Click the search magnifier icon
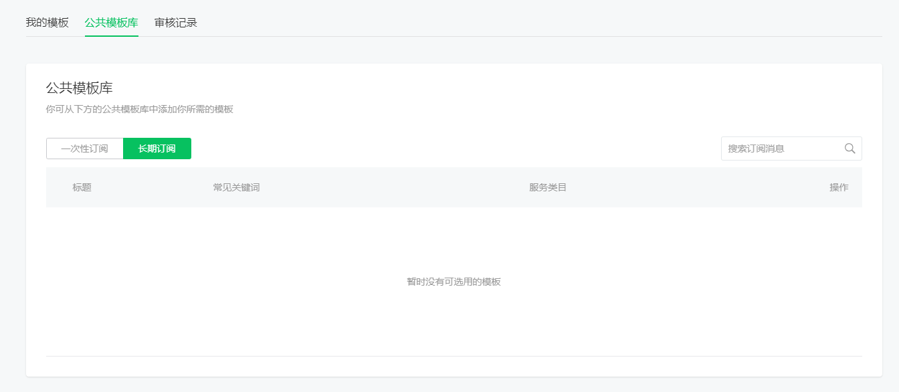 (x=850, y=149)
